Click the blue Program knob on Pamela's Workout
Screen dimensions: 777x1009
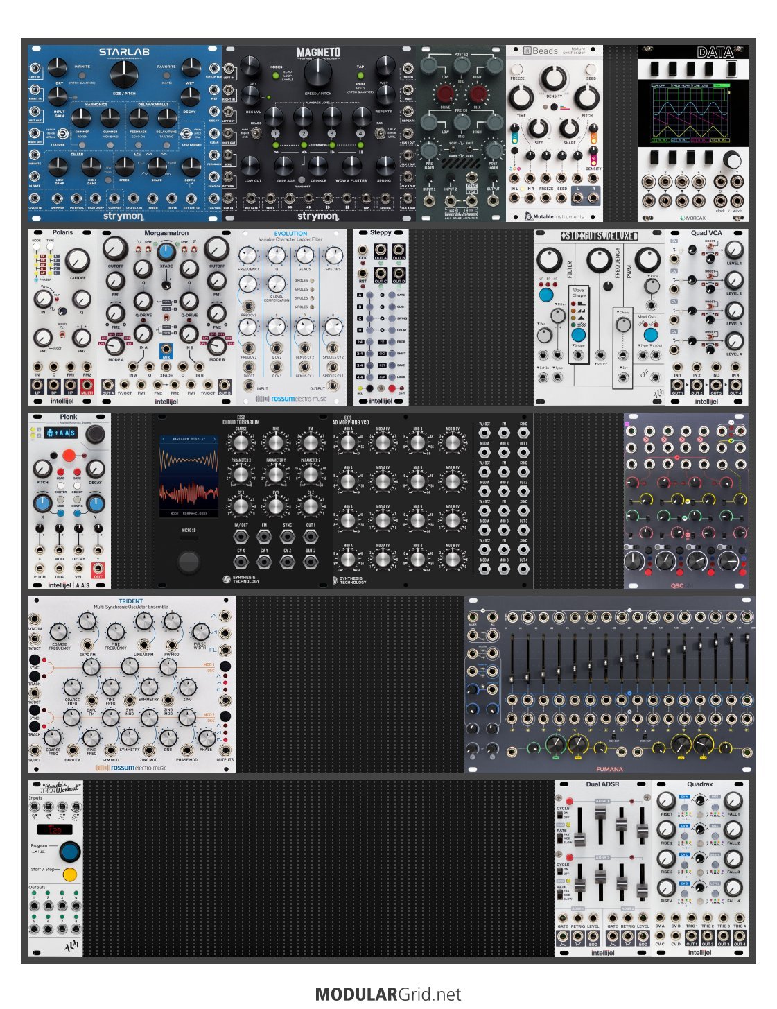[x=69, y=850]
